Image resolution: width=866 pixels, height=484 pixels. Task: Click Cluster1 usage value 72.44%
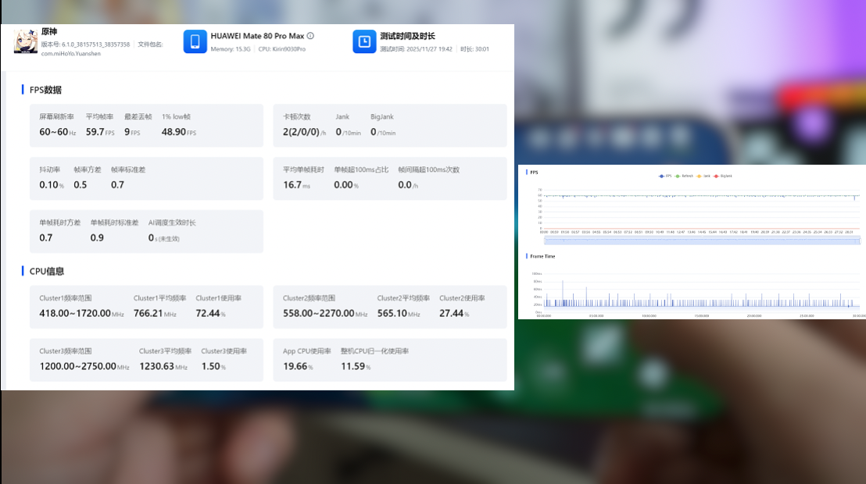[210, 314]
